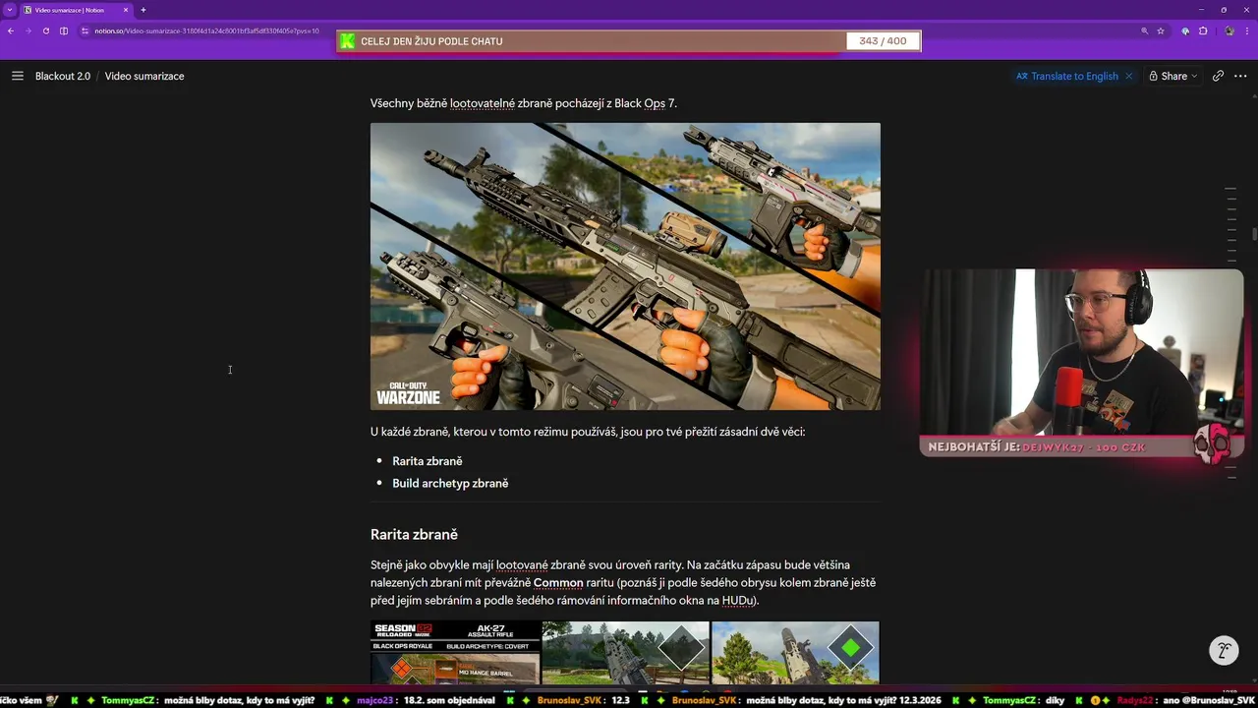
Task: Open the Share dropdown
Action: click(1173, 76)
